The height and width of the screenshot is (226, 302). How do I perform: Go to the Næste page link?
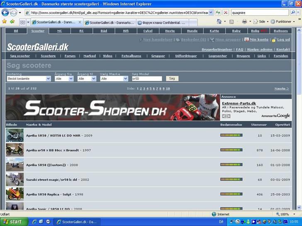point(282,89)
